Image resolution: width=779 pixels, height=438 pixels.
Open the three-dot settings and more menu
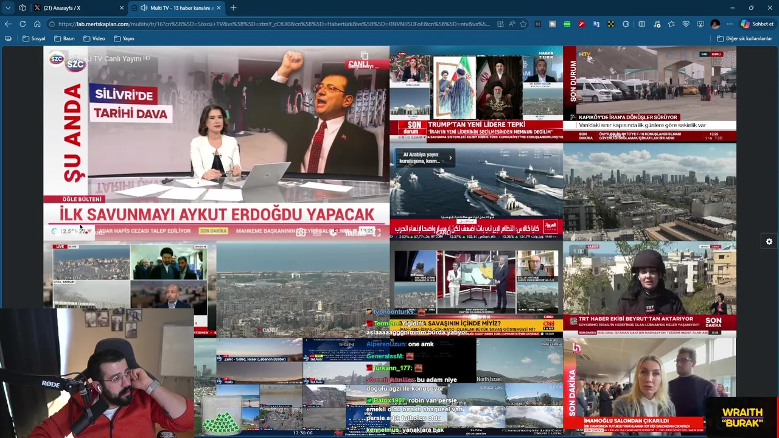[730, 24]
